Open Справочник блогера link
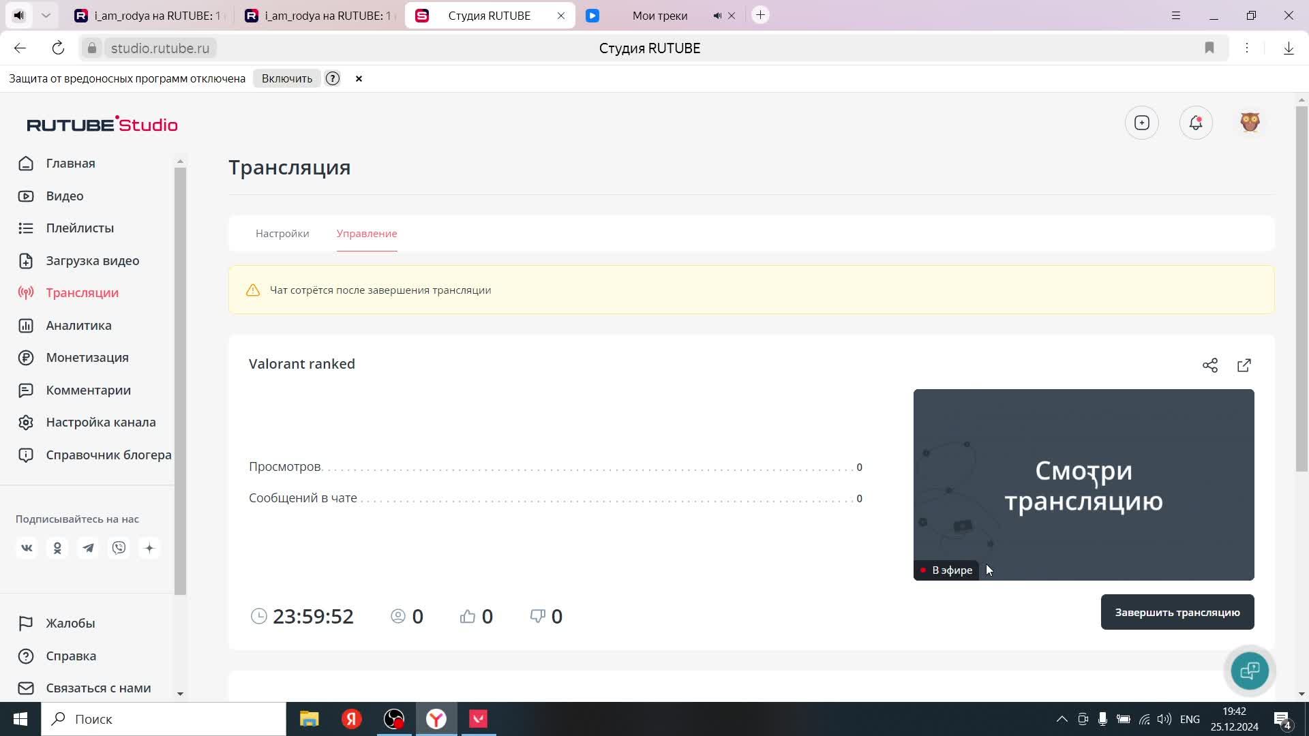The height and width of the screenshot is (736, 1309). coord(108,455)
